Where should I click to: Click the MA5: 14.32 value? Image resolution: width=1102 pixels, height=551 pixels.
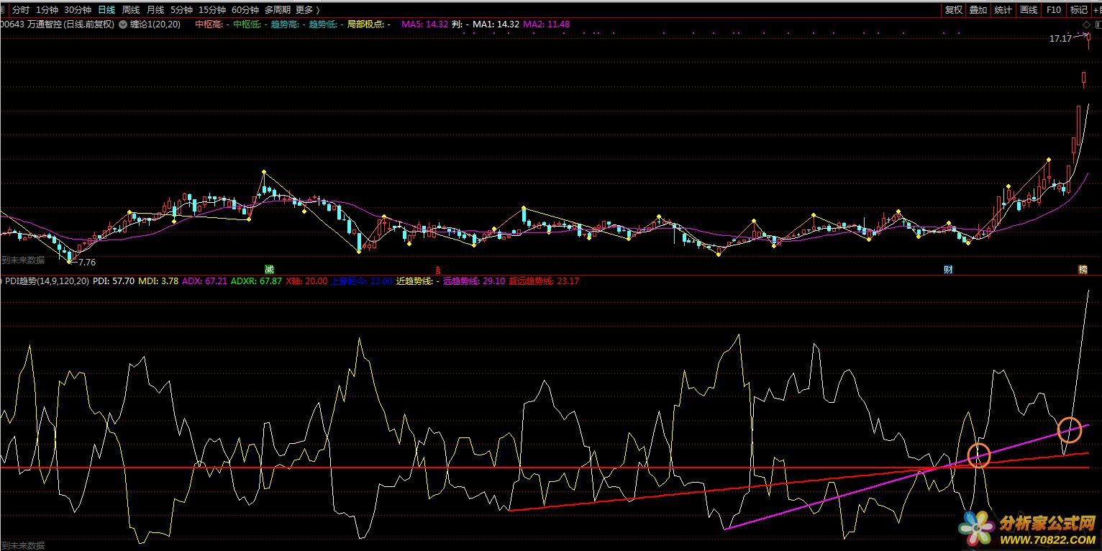point(424,24)
